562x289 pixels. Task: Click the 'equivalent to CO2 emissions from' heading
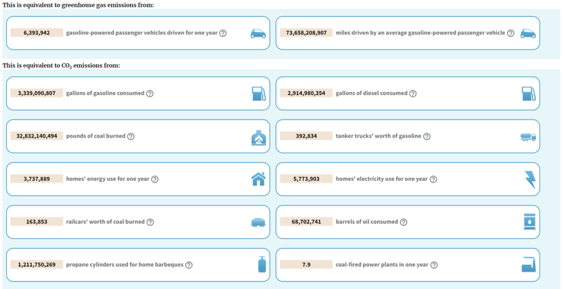point(61,66)
